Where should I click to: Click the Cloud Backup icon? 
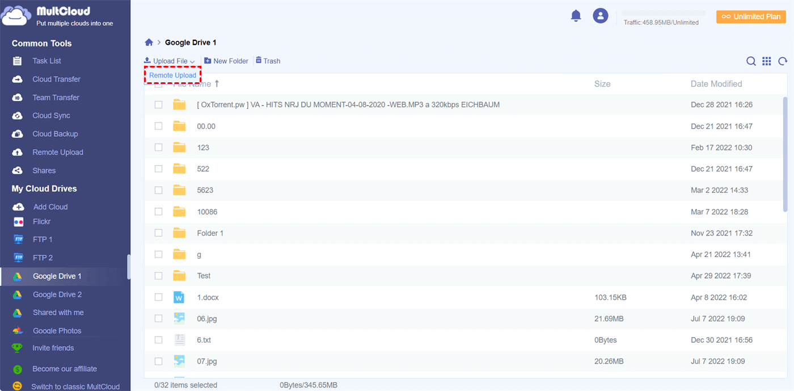(18, 134)
